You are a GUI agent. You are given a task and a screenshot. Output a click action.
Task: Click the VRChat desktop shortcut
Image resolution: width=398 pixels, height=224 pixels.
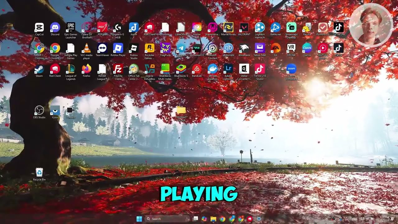pyautogui.click(x=291, y=48)
